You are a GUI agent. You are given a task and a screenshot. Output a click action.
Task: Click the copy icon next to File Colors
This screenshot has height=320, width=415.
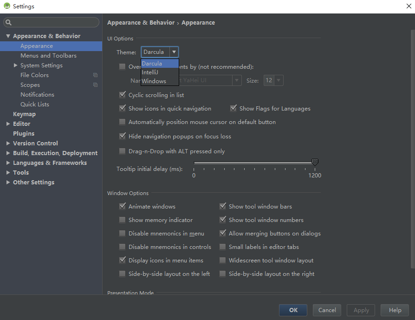point(95,75)
